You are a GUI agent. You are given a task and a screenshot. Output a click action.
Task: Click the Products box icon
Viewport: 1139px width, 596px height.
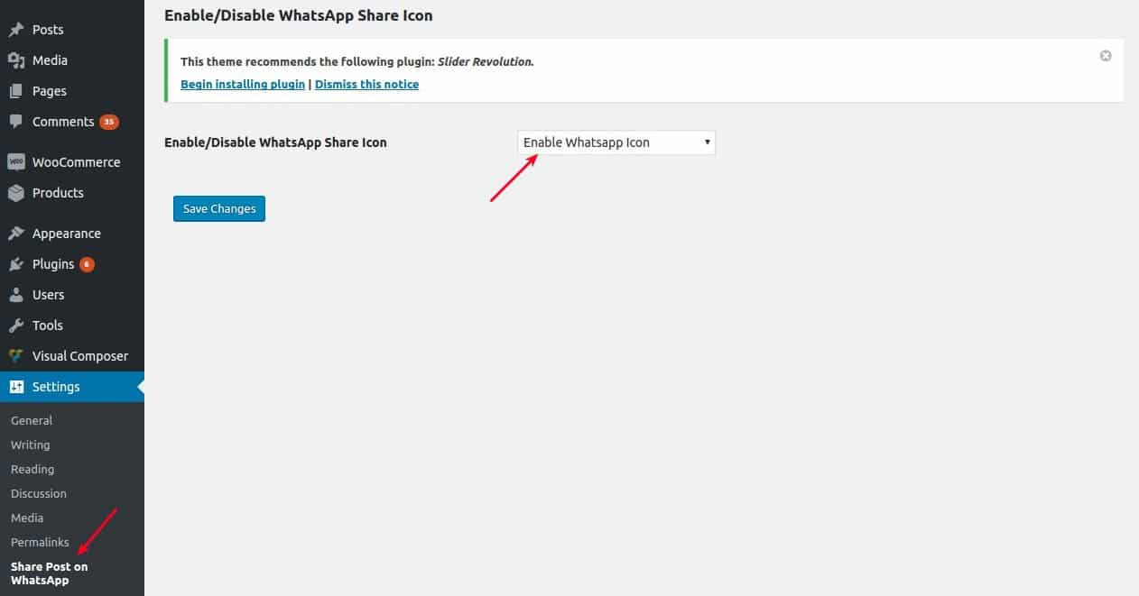tap(16, 193)
